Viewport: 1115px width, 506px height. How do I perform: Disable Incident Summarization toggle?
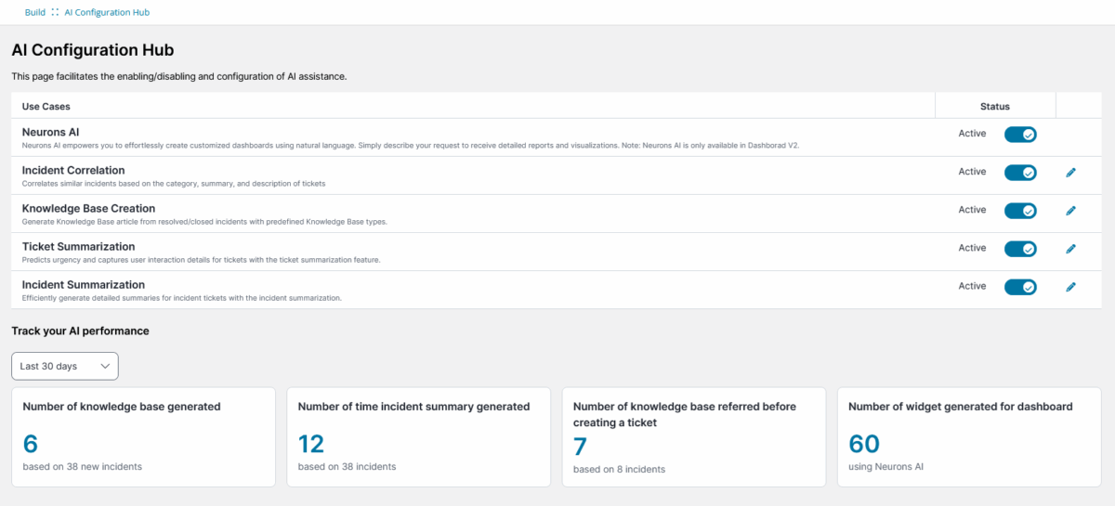coord(1020,287)
